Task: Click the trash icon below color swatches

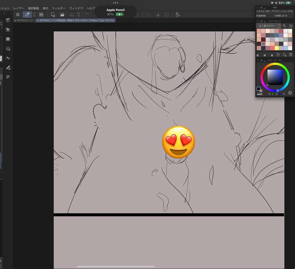Action: [x=291, y=55]
